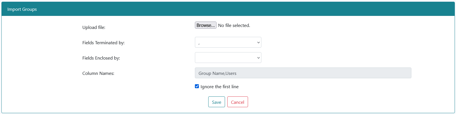The height and width of the screenshot is (114, 456).
Task: Click the Column Names input field
Action: click(303, 73)
